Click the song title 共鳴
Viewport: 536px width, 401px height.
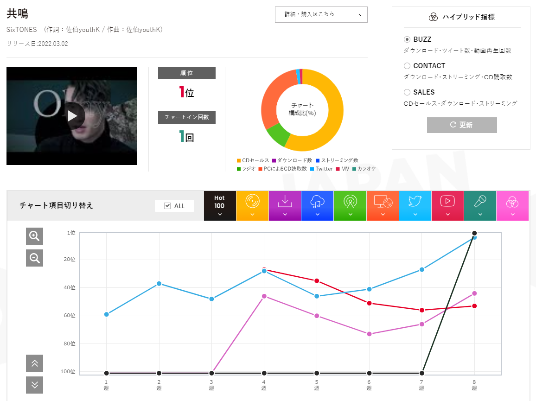coord(18,13)
